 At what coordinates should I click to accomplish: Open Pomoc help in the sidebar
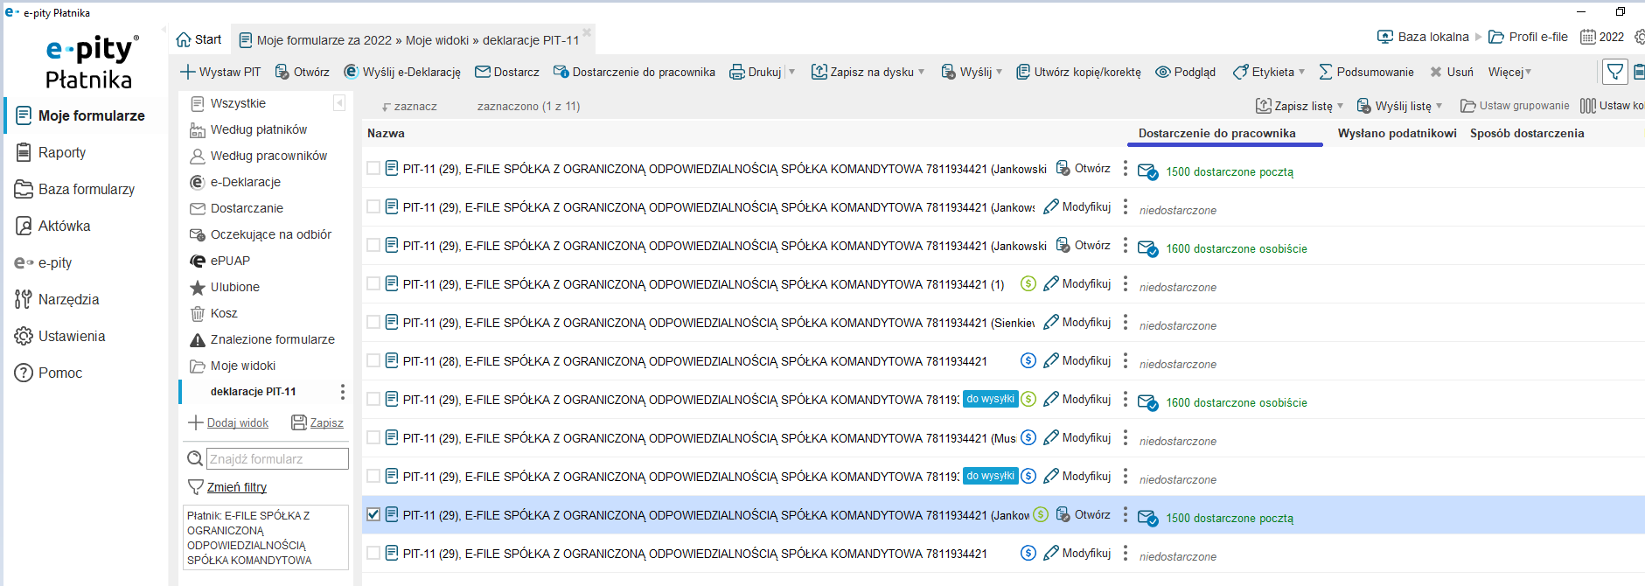tap(48, 373)
